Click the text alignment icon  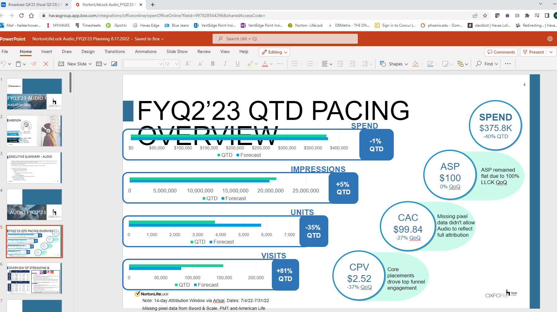pyautogui.click(x=325, y=64)
